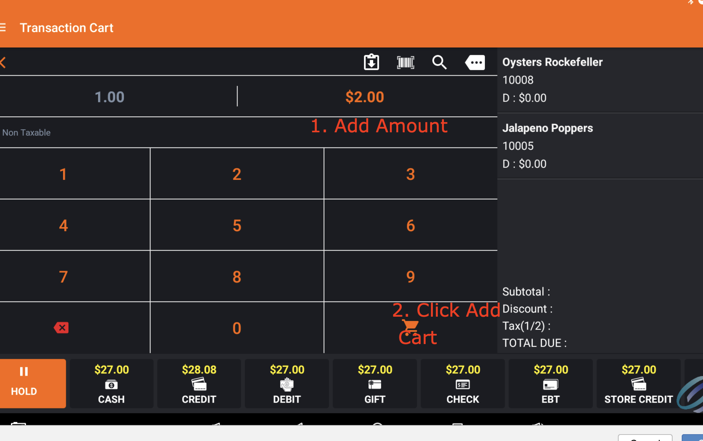This screenshot has width=703, height=441.
Task: Pay with STORE CREDIT
Action: [638, 383]
